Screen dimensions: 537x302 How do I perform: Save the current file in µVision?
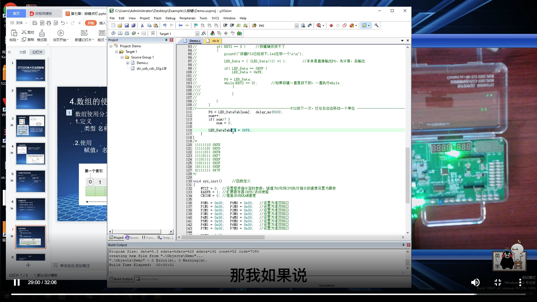(x=127, y=25)
